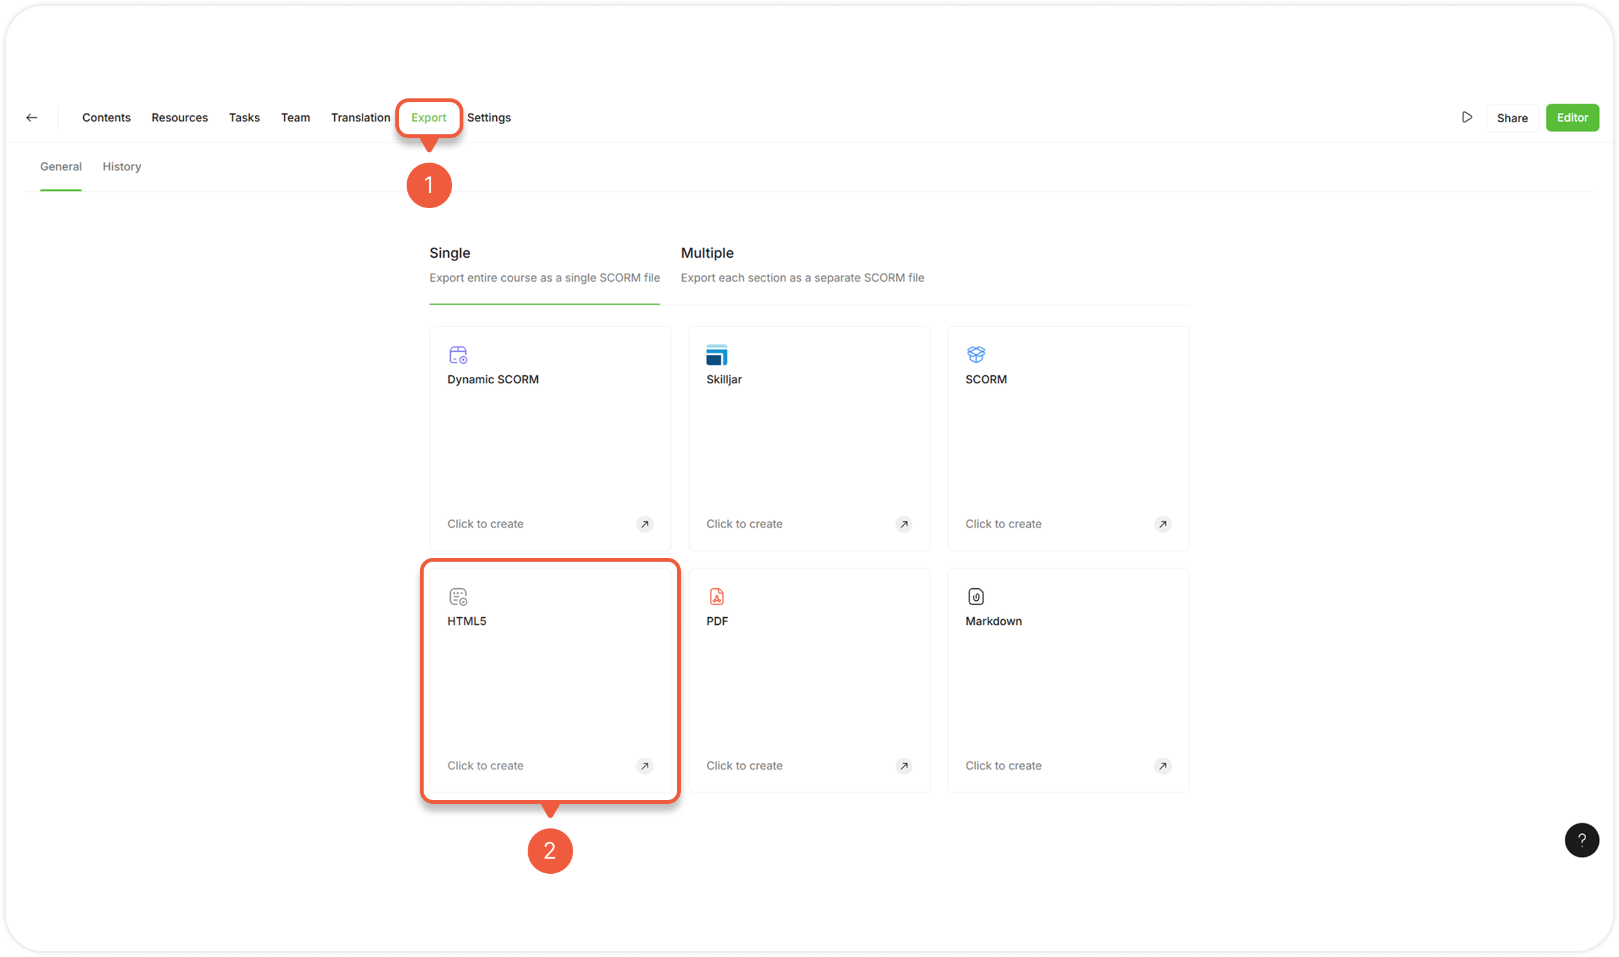The width and height of the screenshot is (1619, 957).
Task: Switch to the Translation tab
Action: tap(361, 117)
